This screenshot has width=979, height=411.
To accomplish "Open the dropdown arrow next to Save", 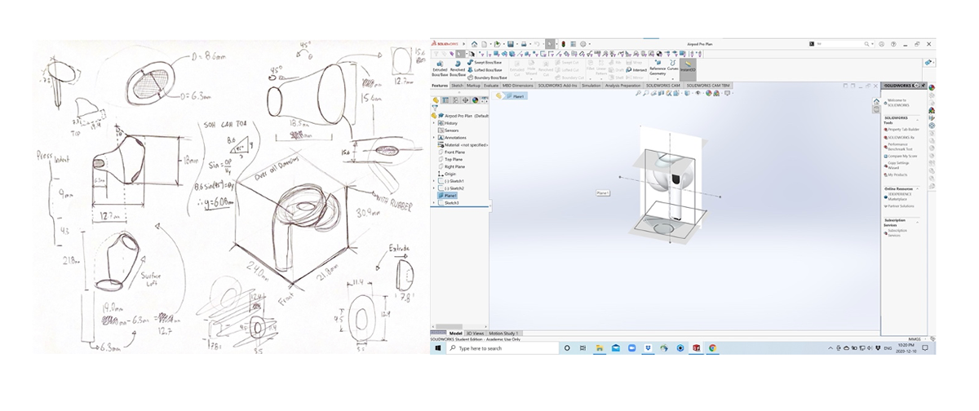I will coord(517,44).
